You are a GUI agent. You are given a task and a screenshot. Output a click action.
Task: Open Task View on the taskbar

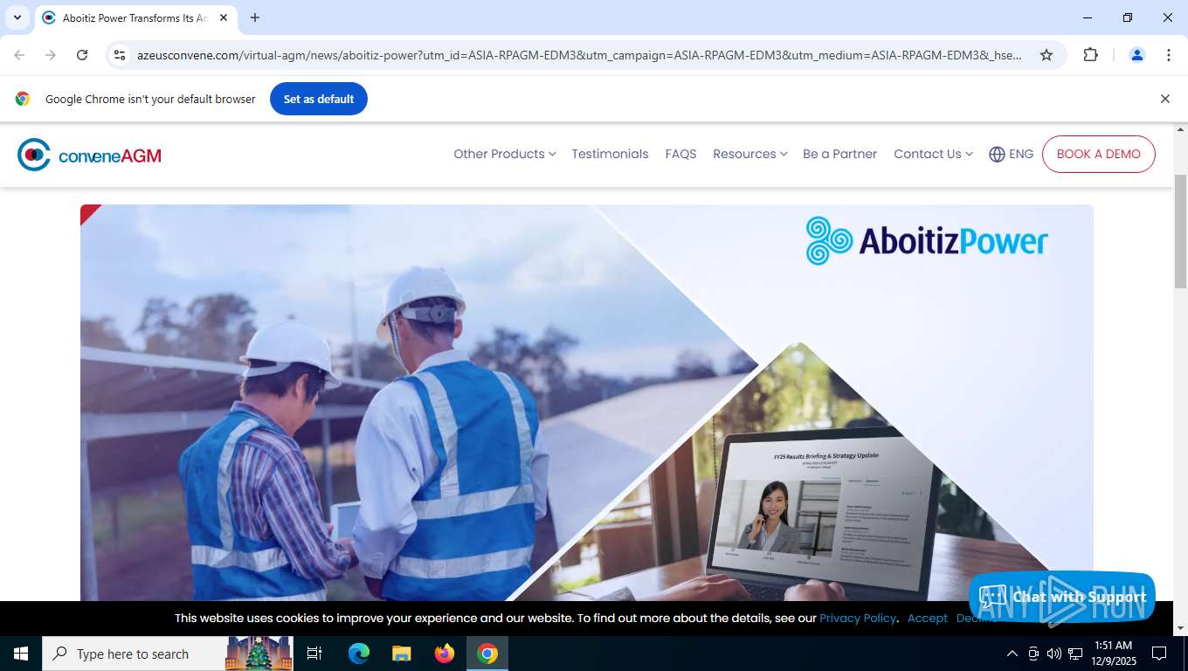pos(314,654)
